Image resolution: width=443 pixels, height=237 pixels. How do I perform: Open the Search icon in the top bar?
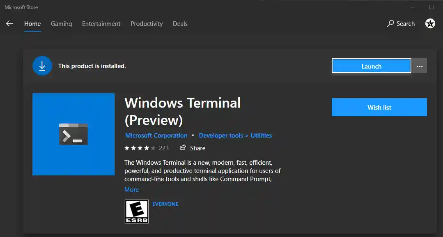tap(400, 23)
